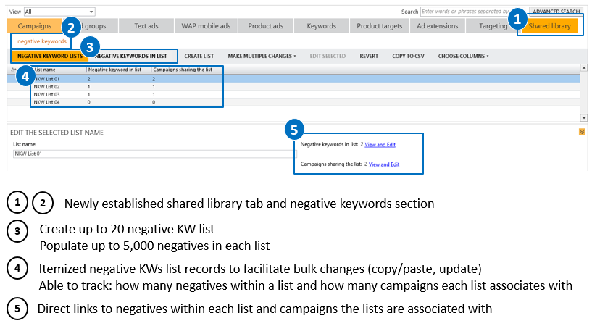
Task: Click Revert in the toolbar
Action: tap(369, 56)
